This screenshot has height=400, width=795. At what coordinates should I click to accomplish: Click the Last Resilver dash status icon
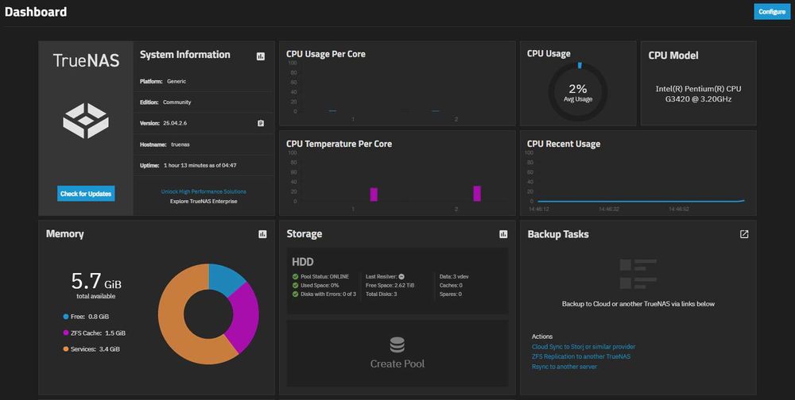[401, 276]
